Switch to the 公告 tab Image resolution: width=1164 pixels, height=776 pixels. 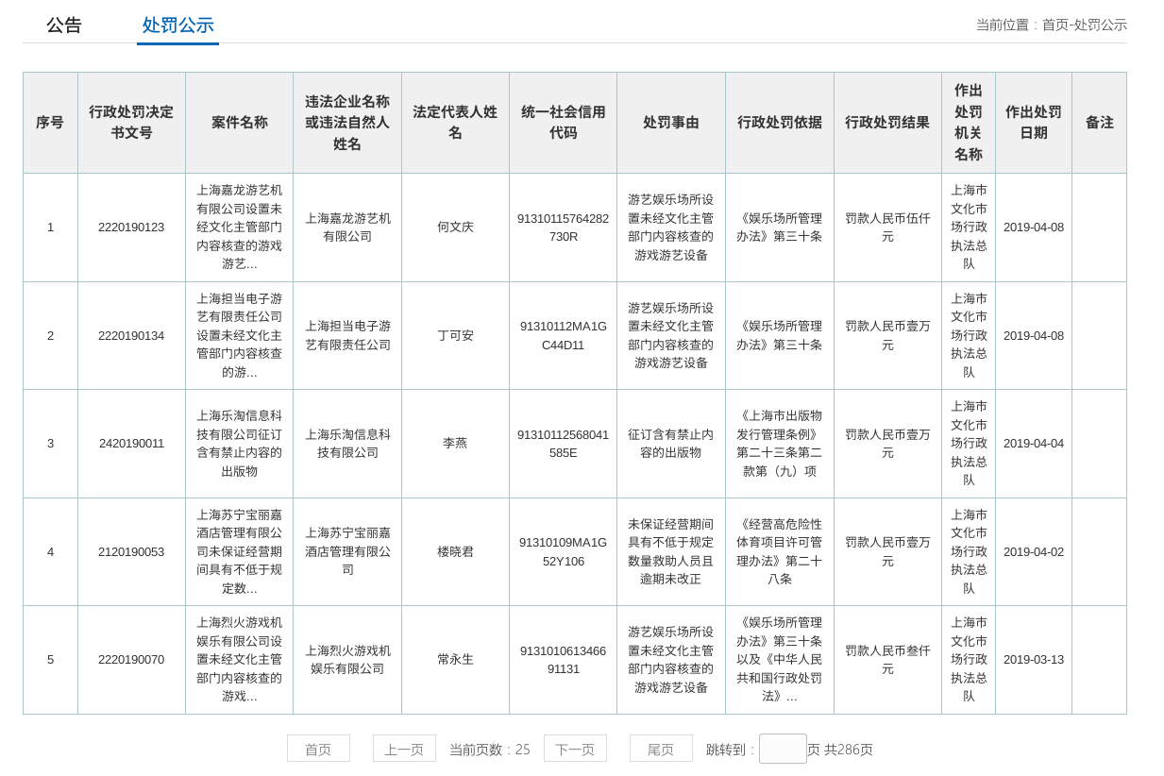click(64, 25)
